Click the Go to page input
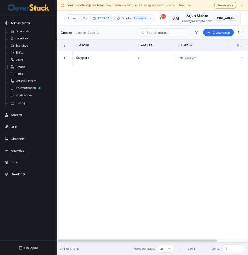The height and width of the screenshot is (255, 248). [233, 249]
